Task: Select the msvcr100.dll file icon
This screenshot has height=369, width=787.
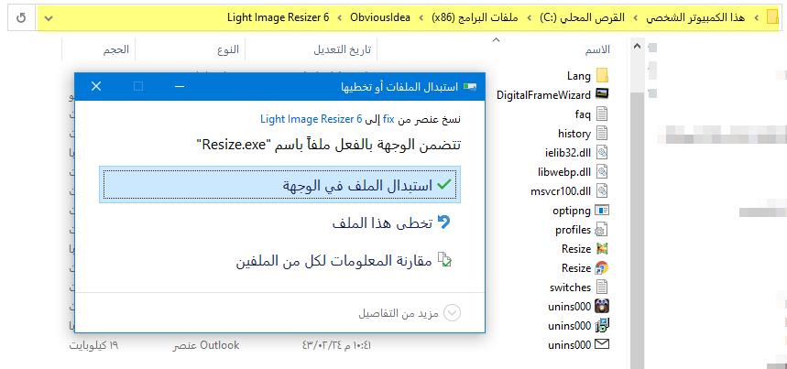Action: pyautogui.click(x=602, y=191)
